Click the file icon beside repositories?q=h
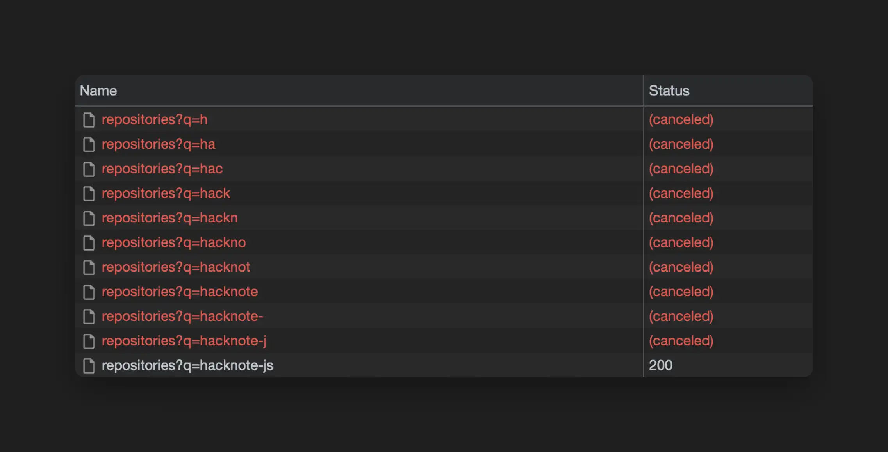 pos(89,120)
